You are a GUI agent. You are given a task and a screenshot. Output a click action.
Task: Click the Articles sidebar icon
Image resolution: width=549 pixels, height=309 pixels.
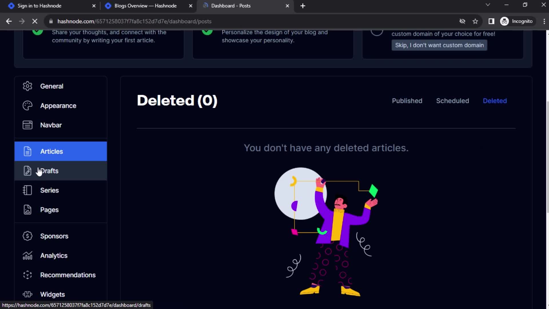pyautogui.click(x=27, y=151)
